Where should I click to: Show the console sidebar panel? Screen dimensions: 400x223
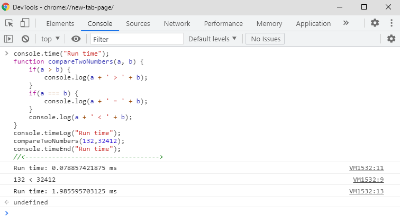tap(9, 39)
